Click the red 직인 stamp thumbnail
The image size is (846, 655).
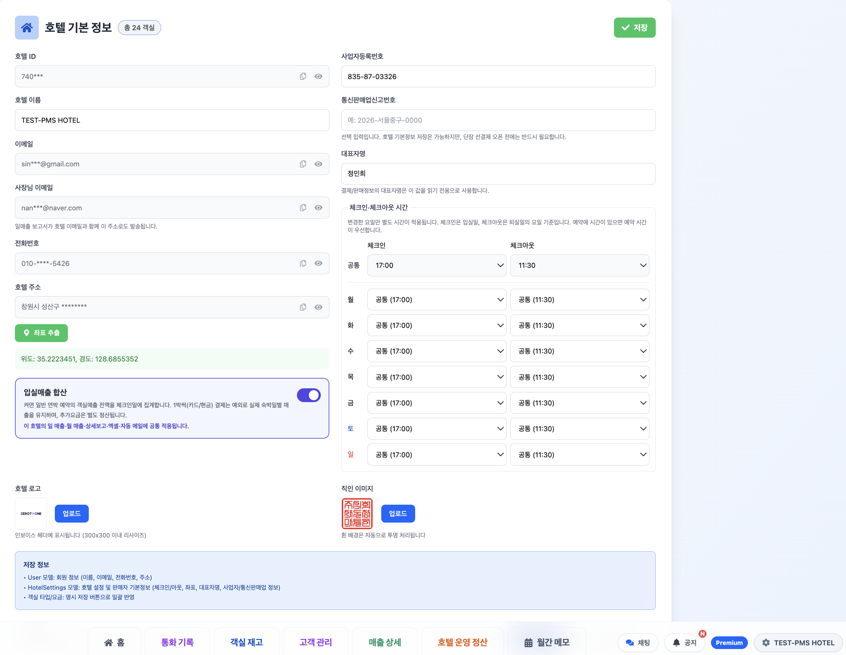coord(357,514)
